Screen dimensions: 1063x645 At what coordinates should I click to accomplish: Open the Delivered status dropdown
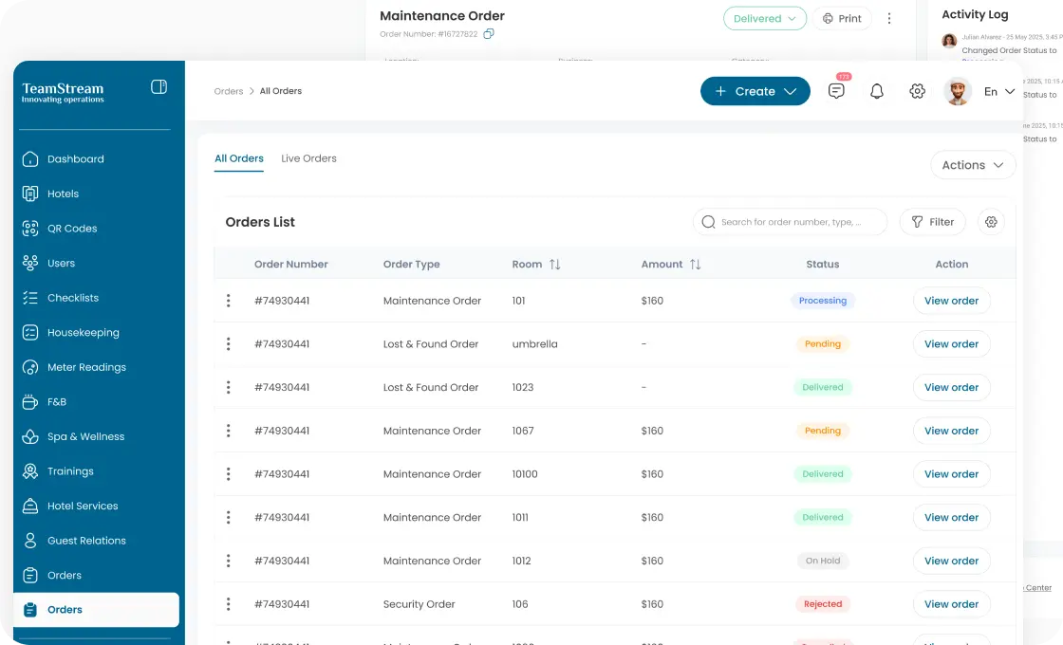tap(764, 19)
